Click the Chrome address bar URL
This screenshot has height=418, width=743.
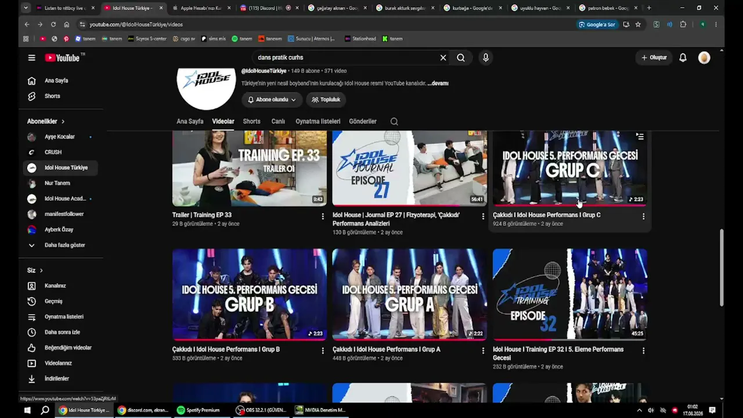click(x=136, y=24)
